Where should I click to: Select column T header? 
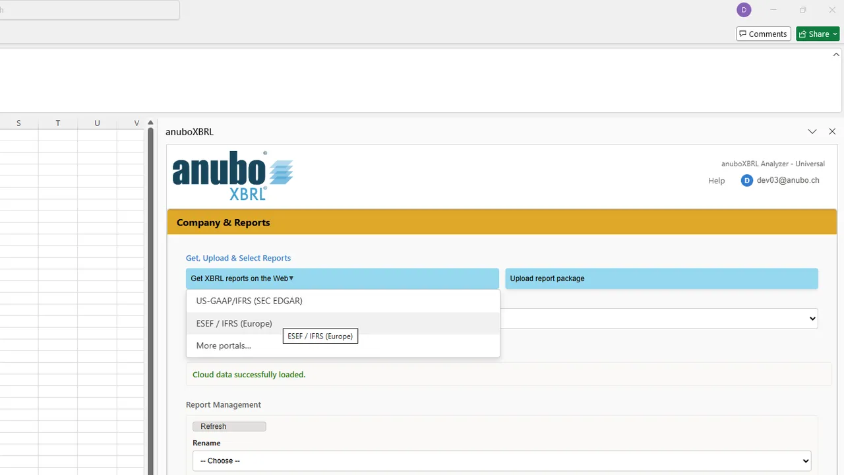pyautogui.click(x=58, y=123)
